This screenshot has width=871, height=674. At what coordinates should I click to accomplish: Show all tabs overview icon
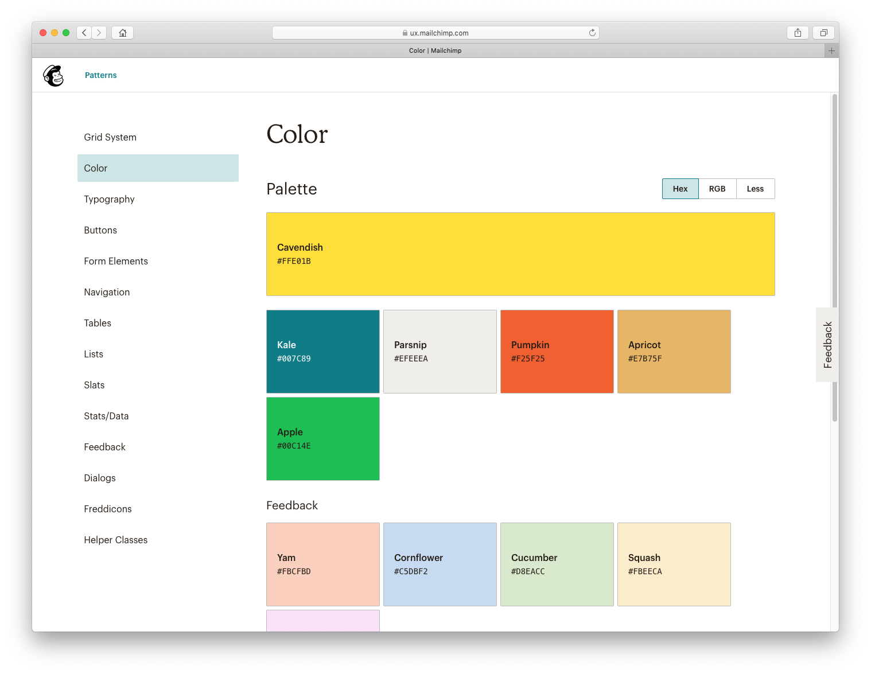(823, 33)
